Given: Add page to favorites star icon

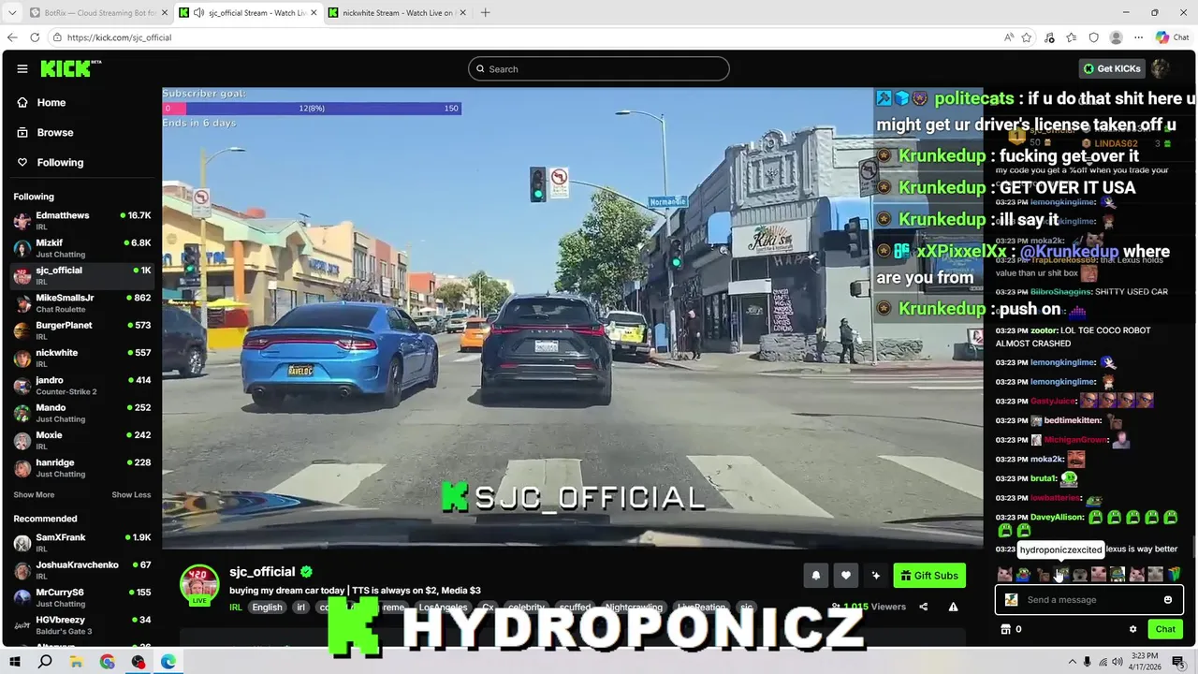Looking at the screenshot, I should tap(1027, 37).
